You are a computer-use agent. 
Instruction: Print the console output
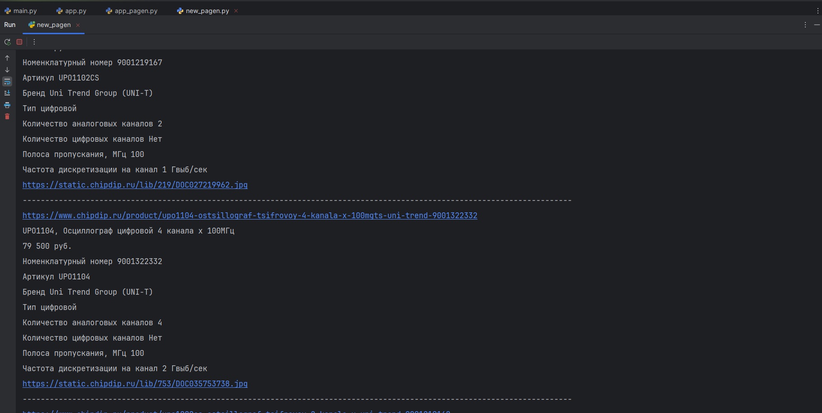(x=7, y=105)
